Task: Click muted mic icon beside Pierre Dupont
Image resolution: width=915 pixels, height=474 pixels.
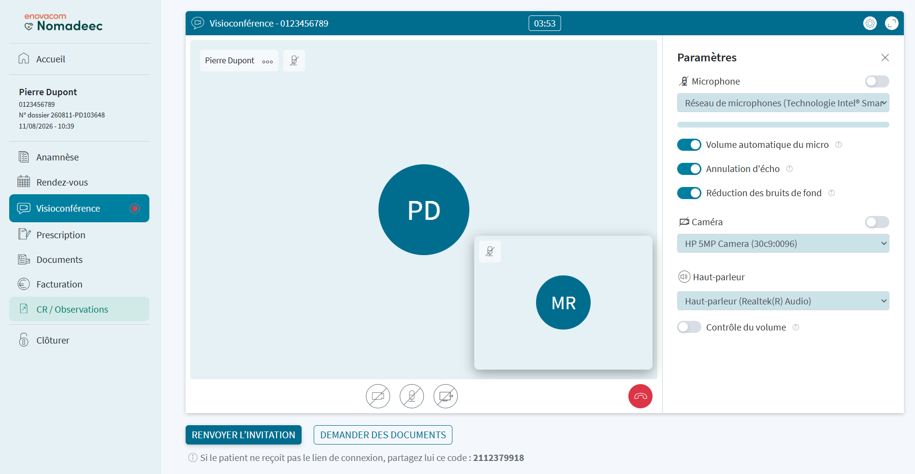Action: [x=294, y=60]
